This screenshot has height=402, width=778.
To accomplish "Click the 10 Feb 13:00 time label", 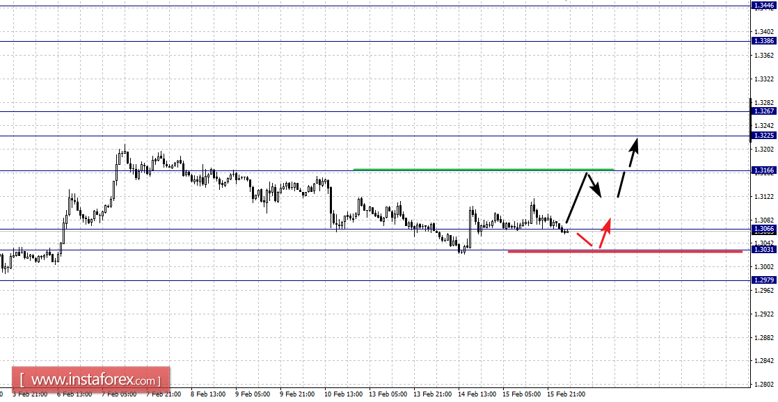I will [x=344, y=394].
